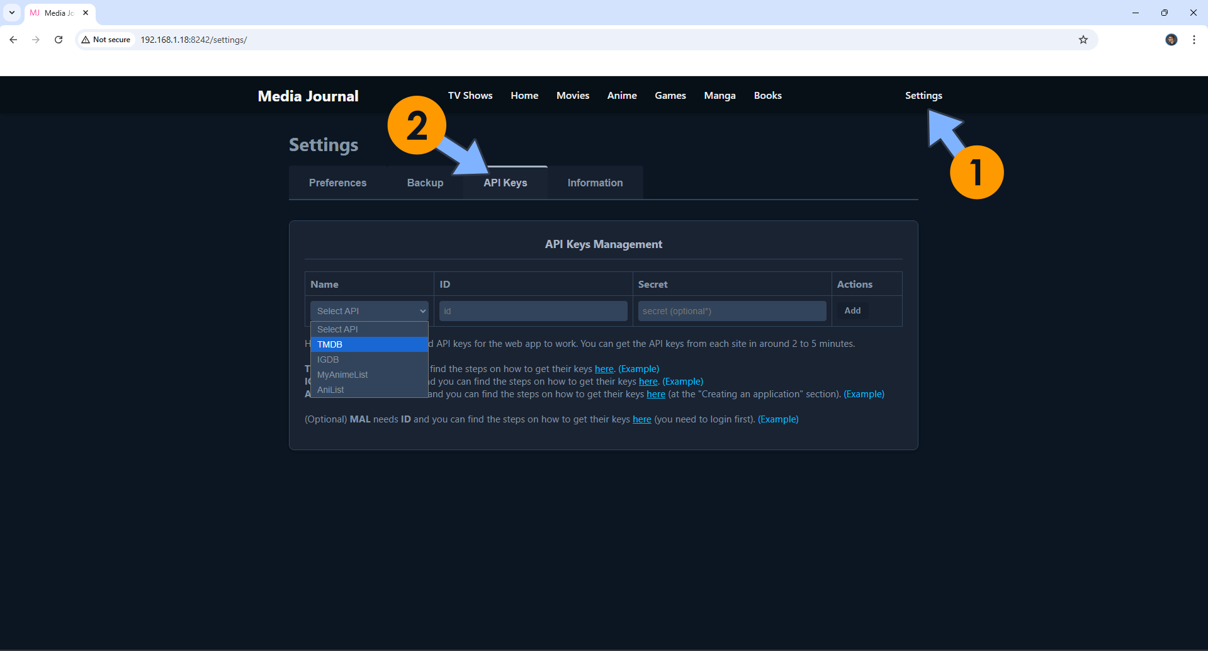Close the Media Journal browser tab
Image resolution: width=1208 pixels, height=651 pixels.
coord(86,13)
